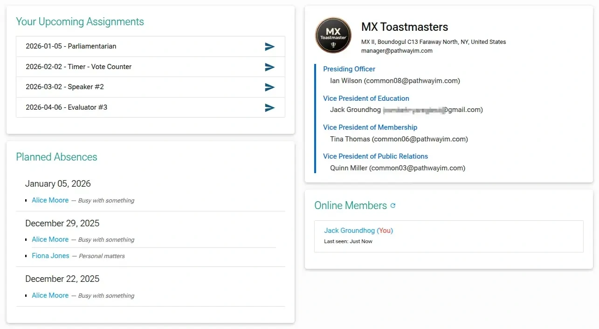Open Alice Moore's January 05 absence link
This screenshot has height=329, width=599.
point(50,200)
